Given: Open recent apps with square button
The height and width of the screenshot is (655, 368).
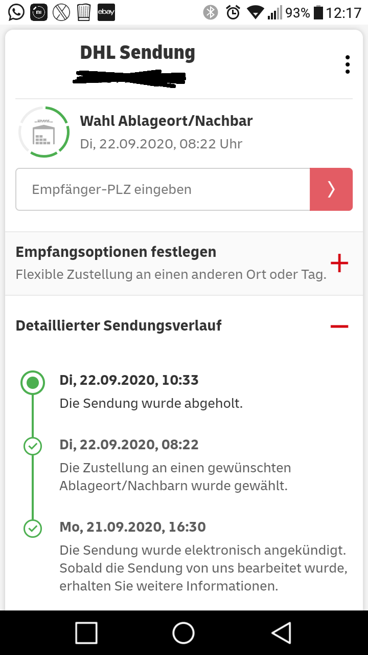Looking at the screenshot, I should point(86,633).
